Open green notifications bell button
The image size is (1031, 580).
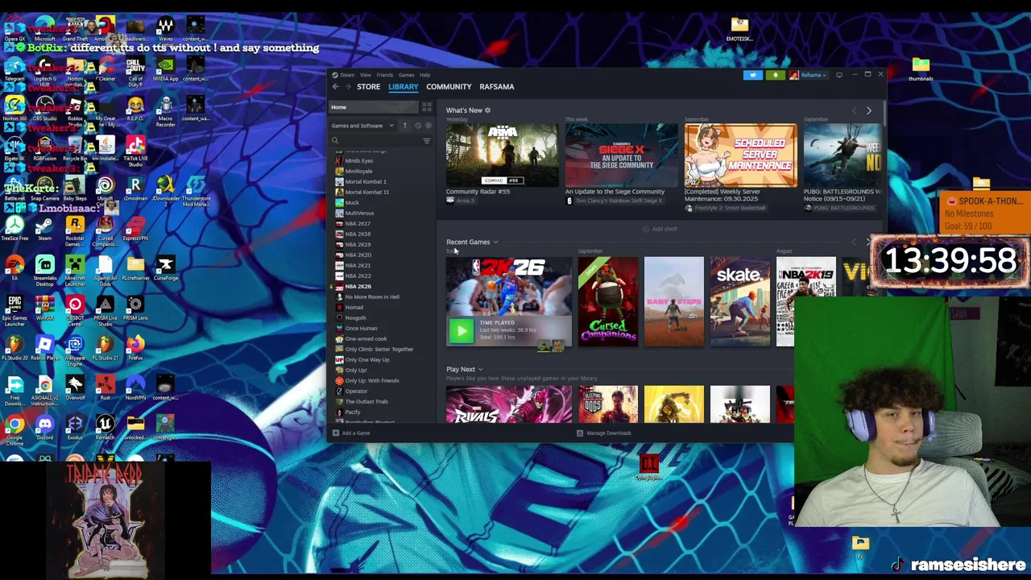coord(775,75)
